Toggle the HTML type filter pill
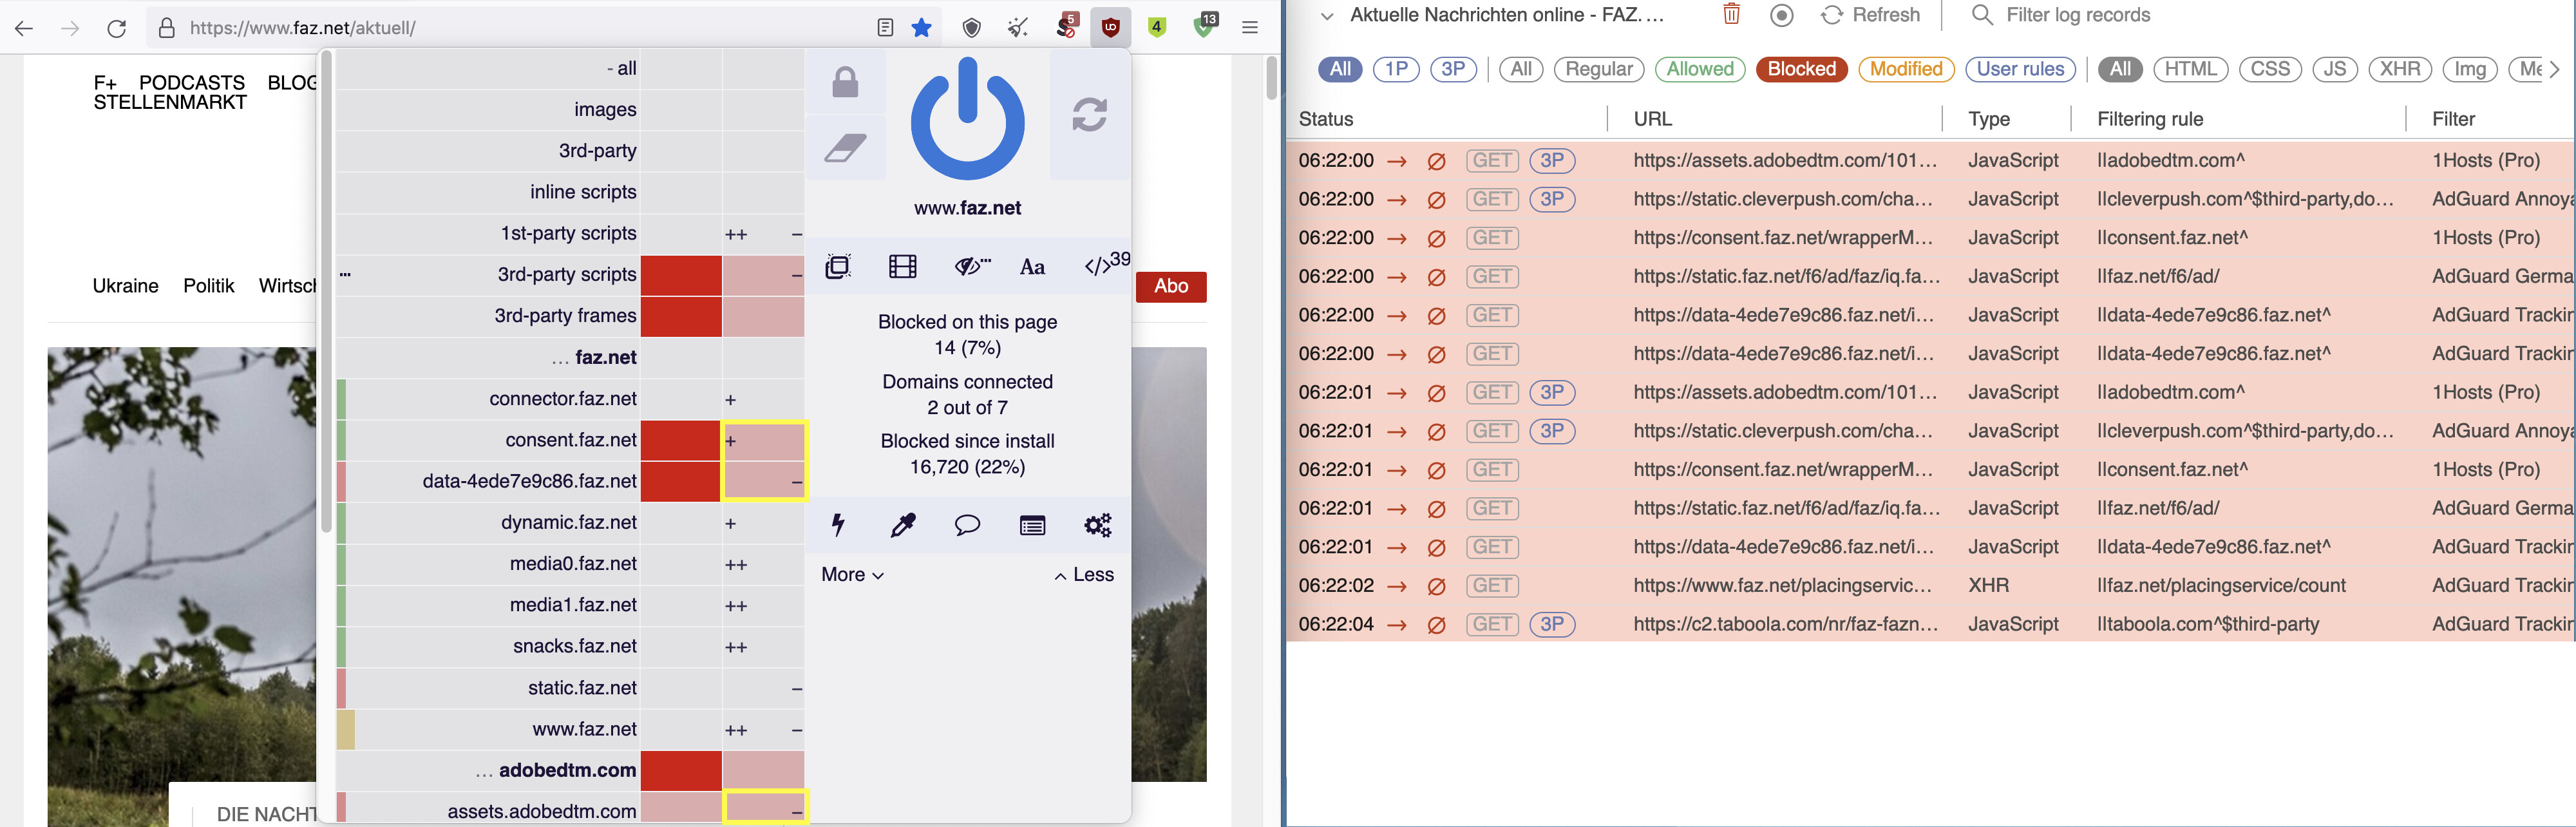The height and width of the screenshot is (827, 2576). click(2191, 69)
